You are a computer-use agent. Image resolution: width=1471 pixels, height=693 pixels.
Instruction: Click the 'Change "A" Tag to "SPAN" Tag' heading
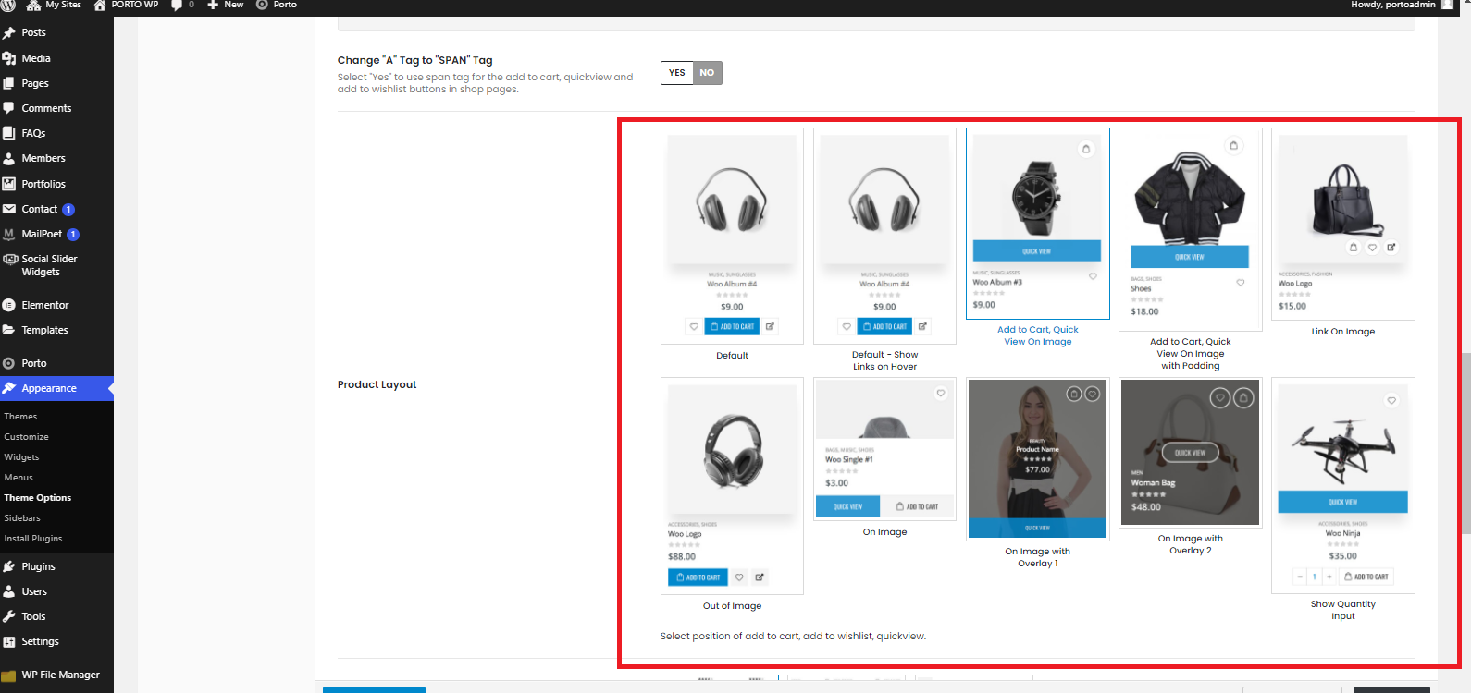point(414,60)
